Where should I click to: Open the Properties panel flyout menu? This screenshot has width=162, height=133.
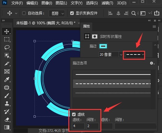pyautogui.click(x=154, y=26)
